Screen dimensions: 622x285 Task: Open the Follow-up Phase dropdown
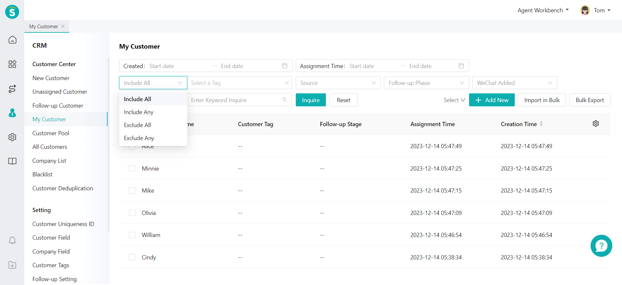click(426, 83)
